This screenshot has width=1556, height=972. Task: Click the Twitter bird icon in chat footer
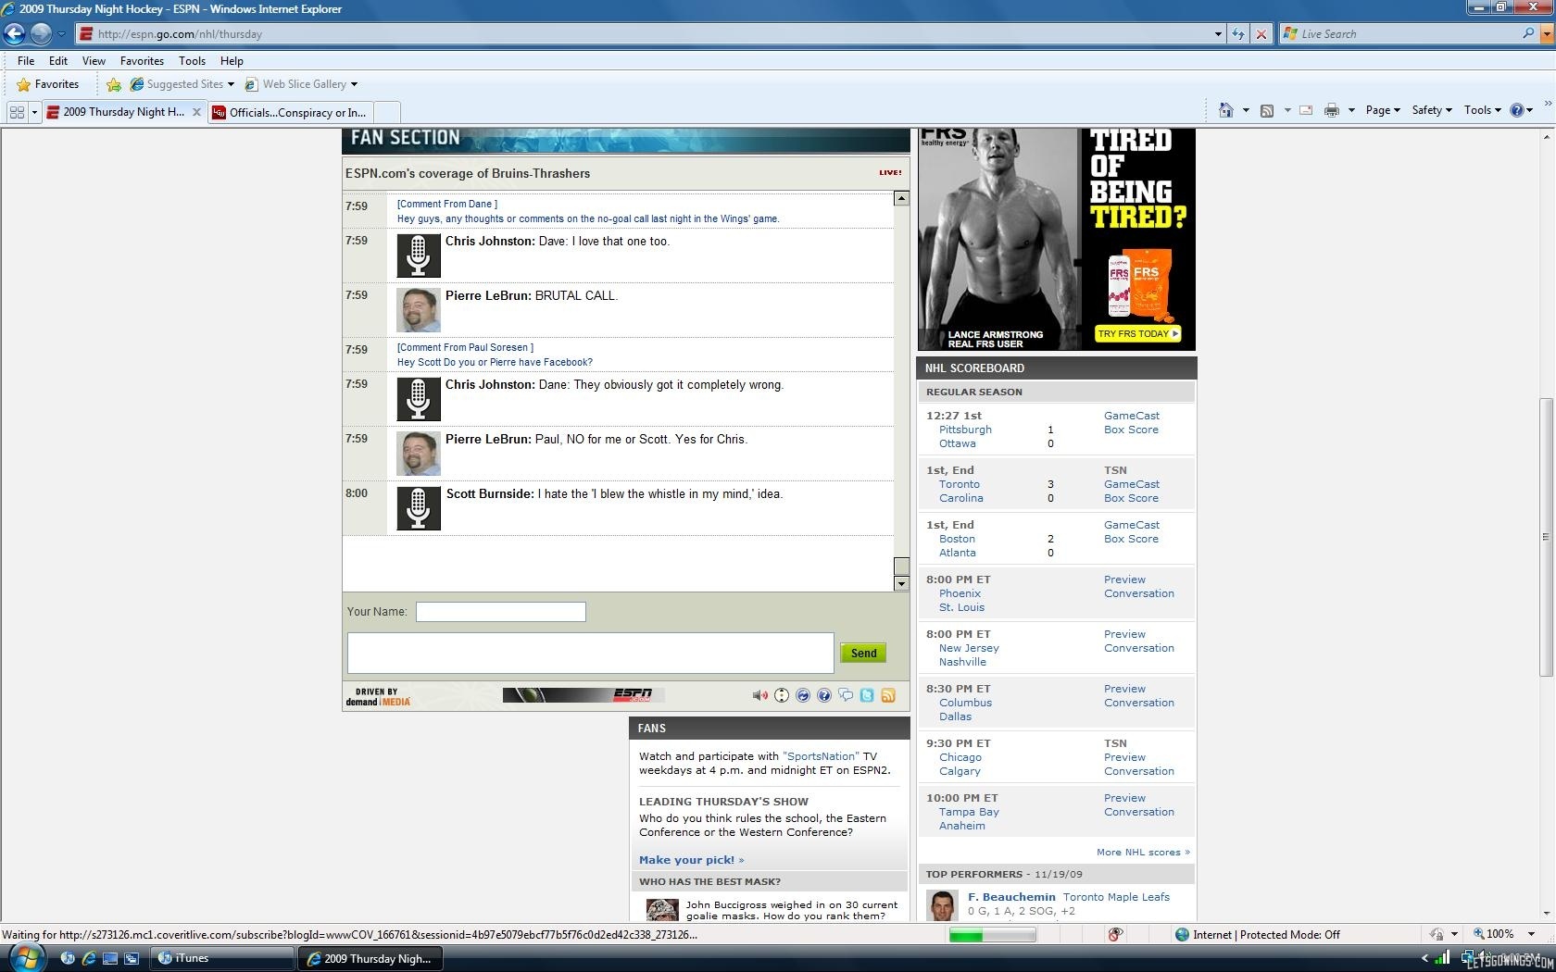867,695
